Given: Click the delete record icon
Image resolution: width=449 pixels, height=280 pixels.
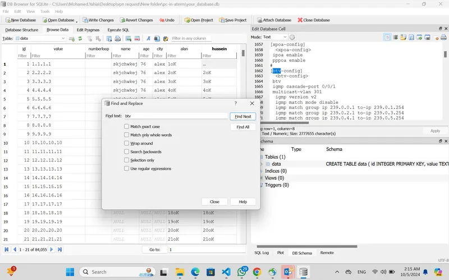Looking at the screenshot, I should (137, 38).
